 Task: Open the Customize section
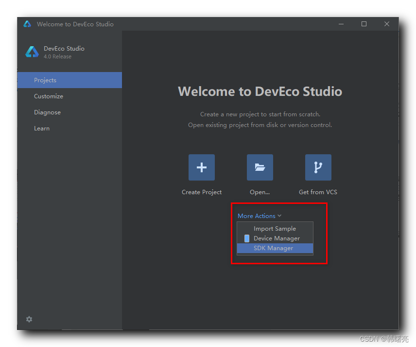pos(49,96)
